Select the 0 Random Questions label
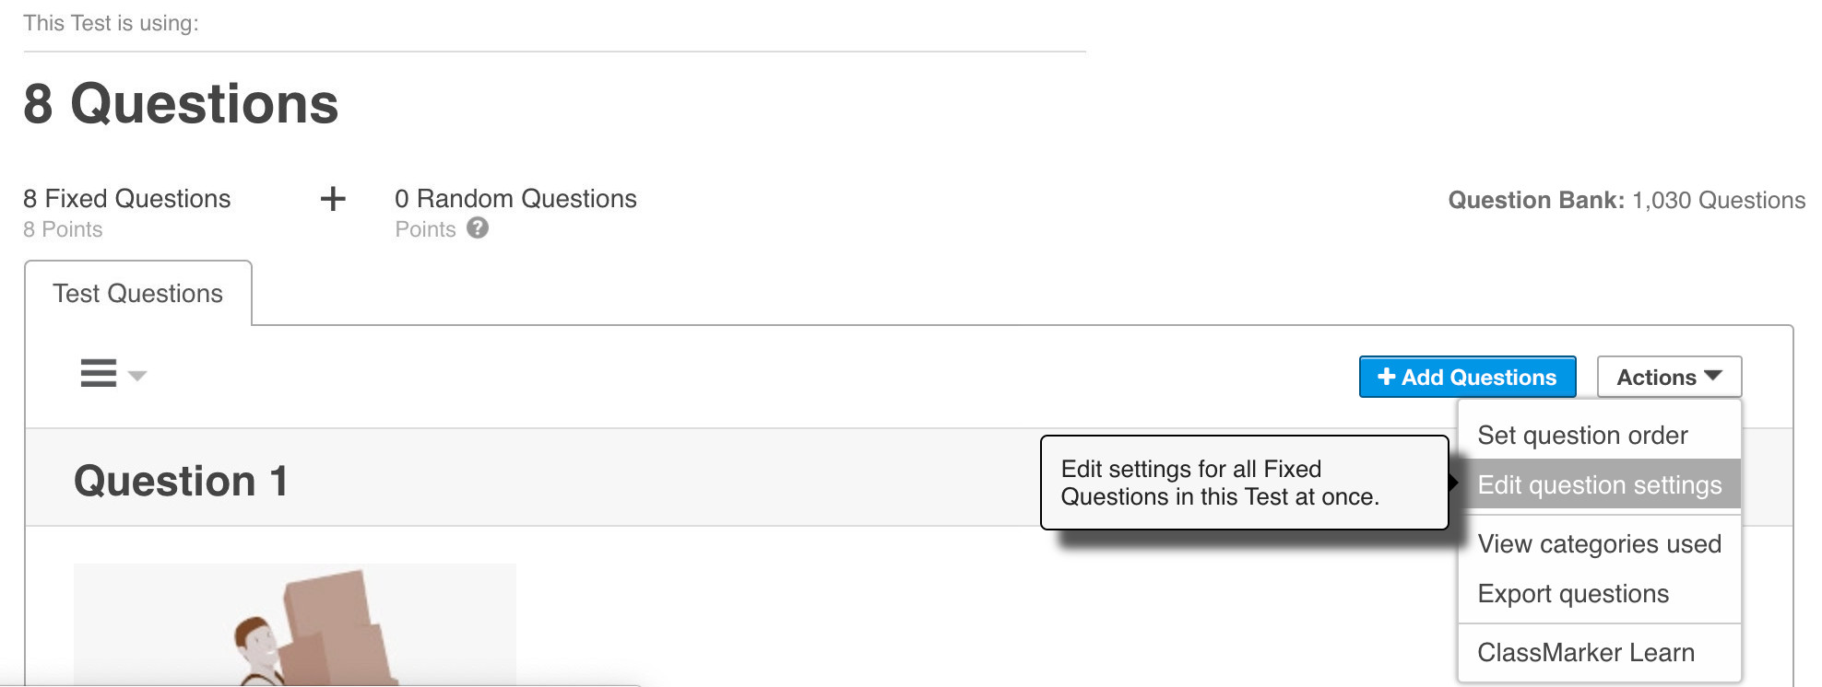 pos(515,199)
